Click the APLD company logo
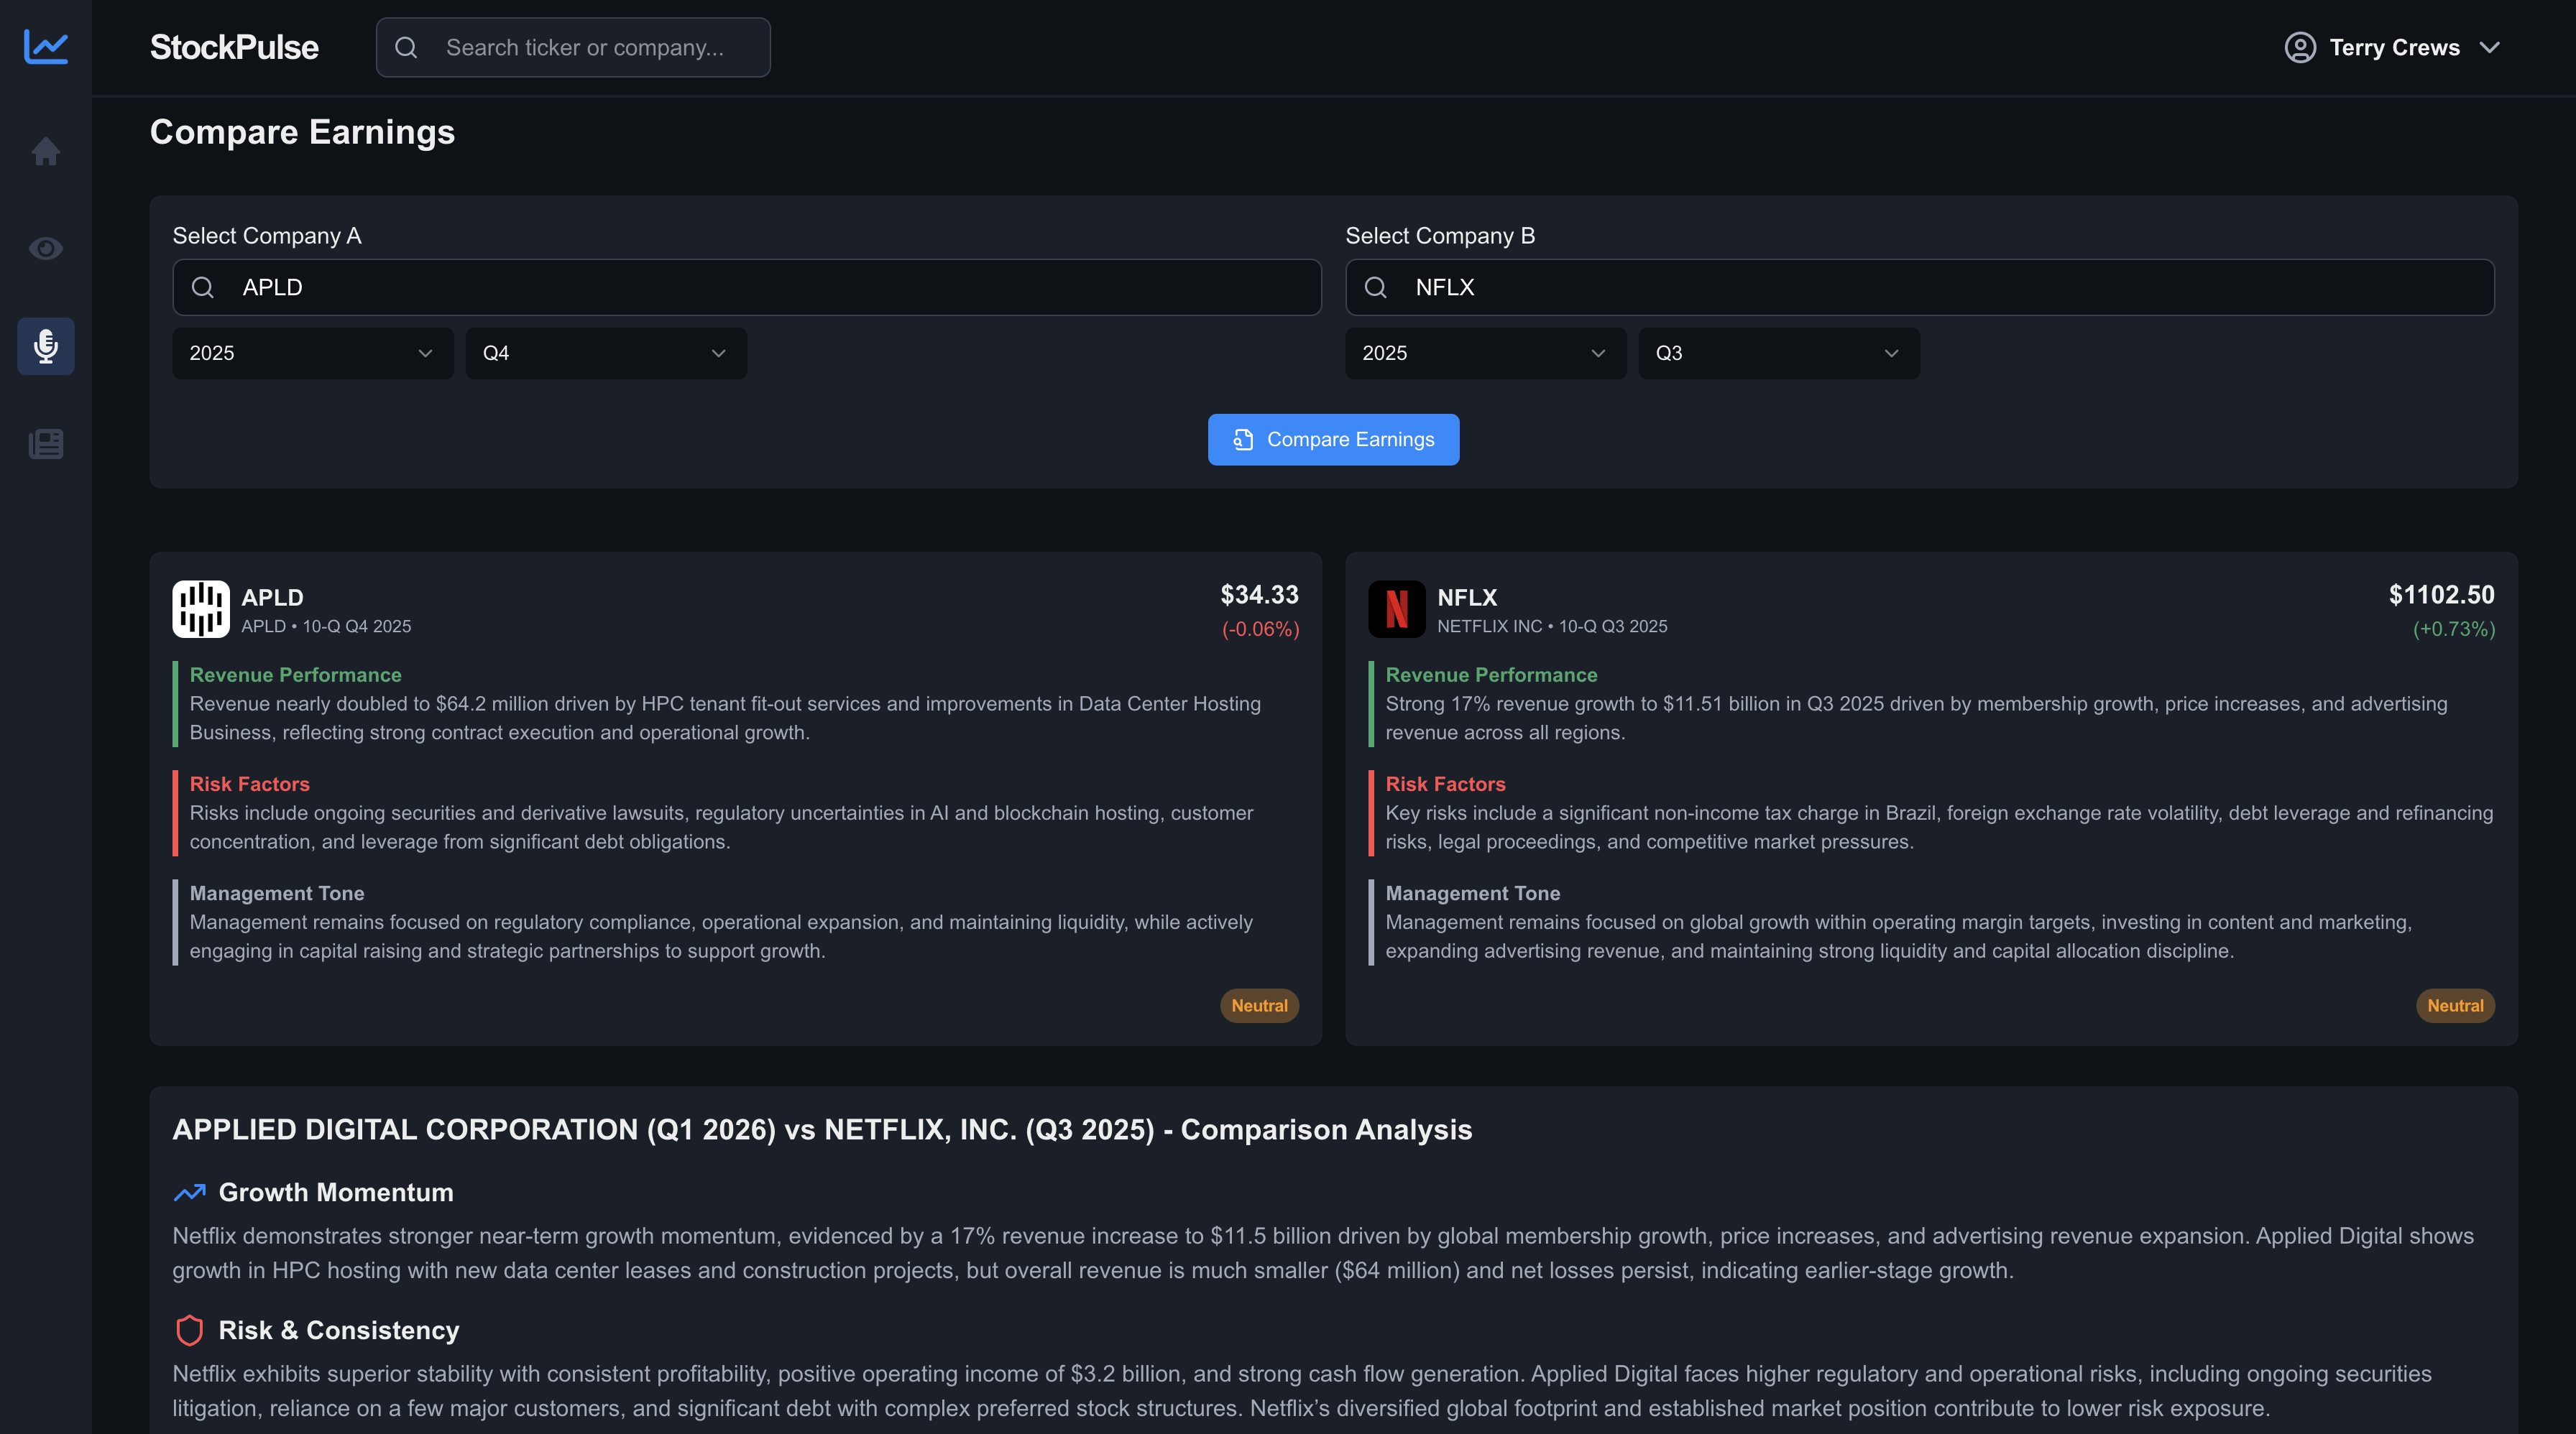 [201, 609]
